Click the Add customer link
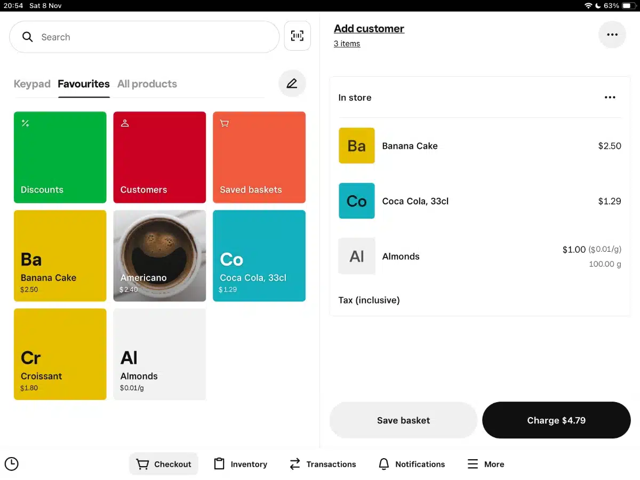640x480 pixels. click(x=369, y=29)
